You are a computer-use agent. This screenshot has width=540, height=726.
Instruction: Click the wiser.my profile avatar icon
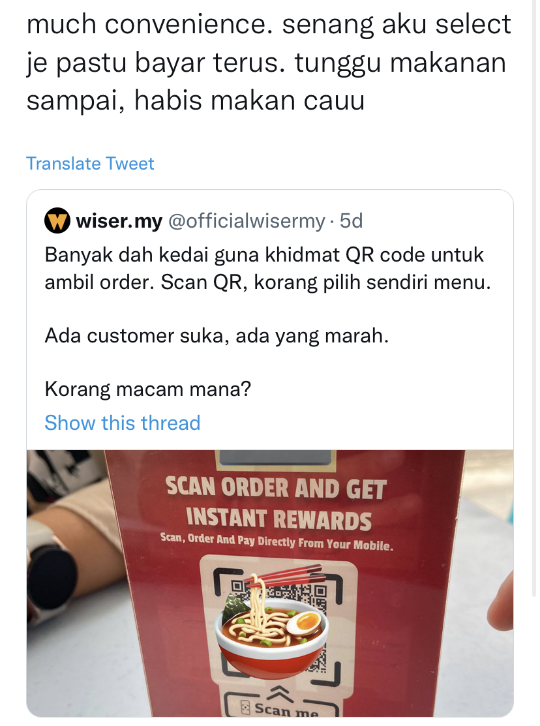(57, 221)
